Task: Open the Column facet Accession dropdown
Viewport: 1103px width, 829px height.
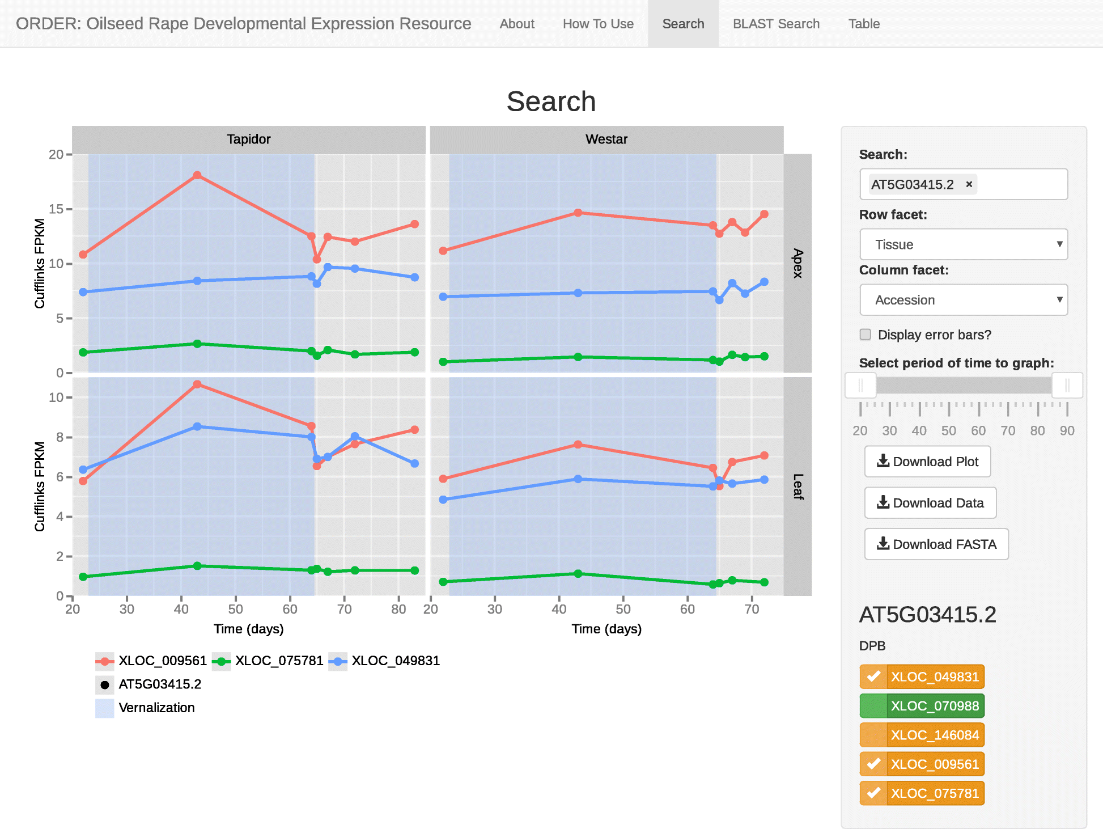Action: 964,300
